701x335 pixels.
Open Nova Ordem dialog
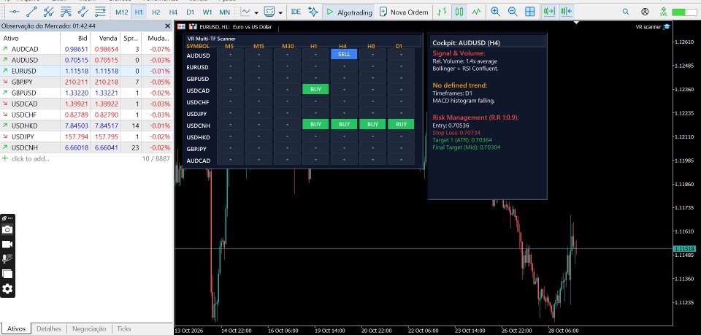(405, 12)
